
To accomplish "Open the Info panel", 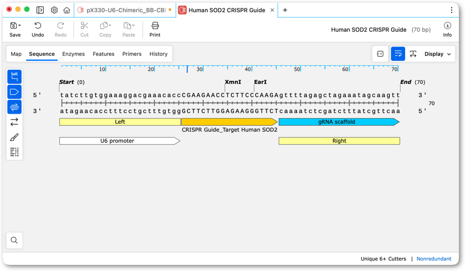I will 447,29.
